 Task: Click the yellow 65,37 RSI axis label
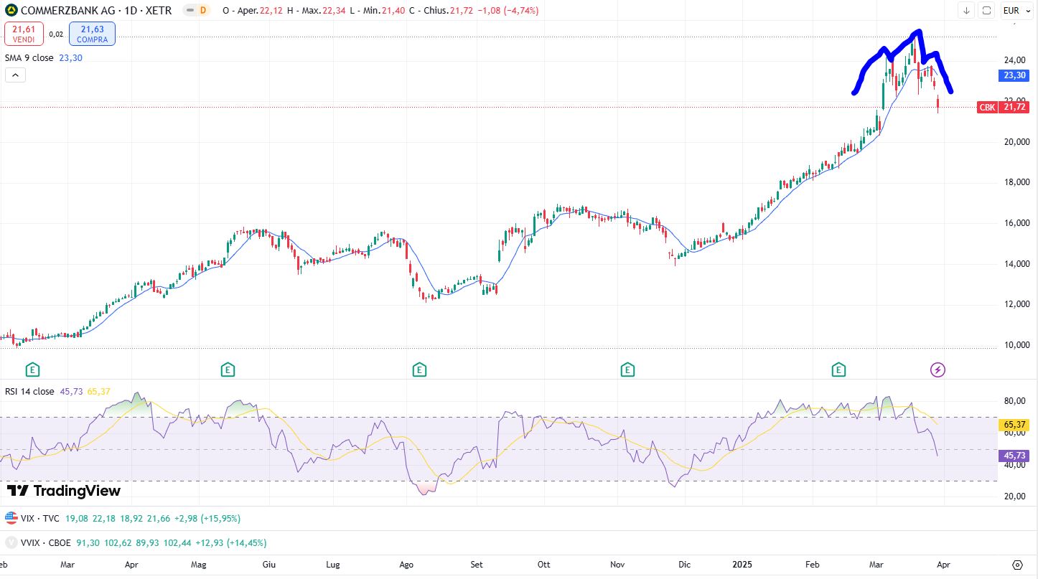point(1014,425)
